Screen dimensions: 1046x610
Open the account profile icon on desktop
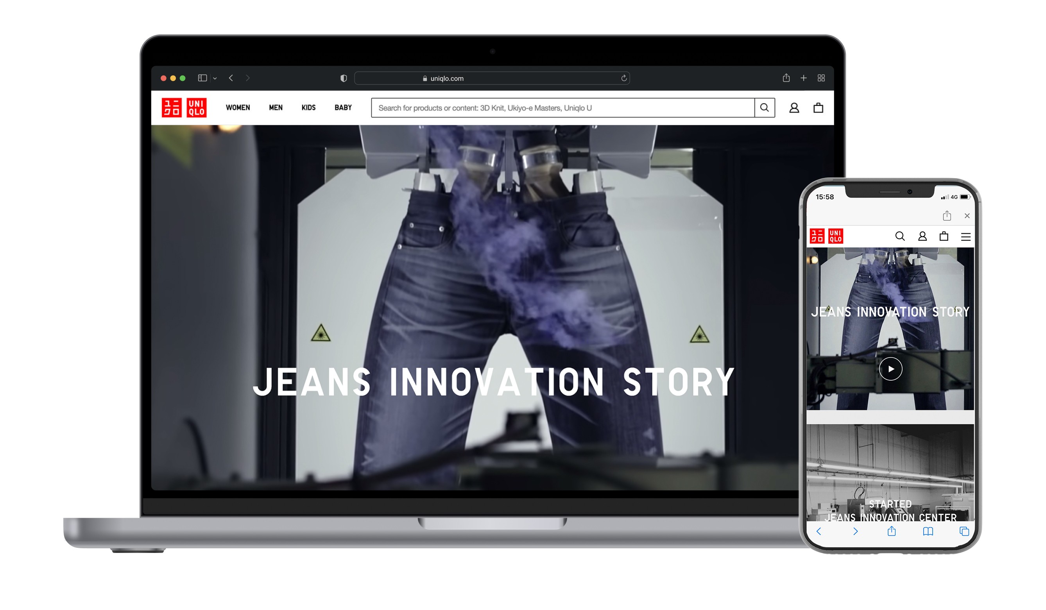coord(793,108)
